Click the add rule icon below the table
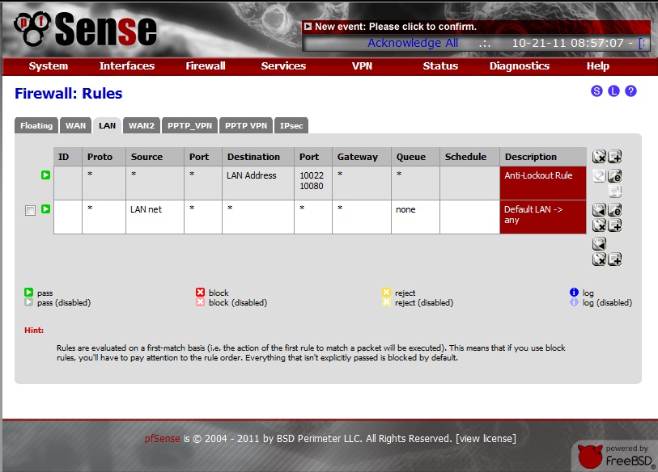This screenshot has height=472, width=658. click(615, 259)
